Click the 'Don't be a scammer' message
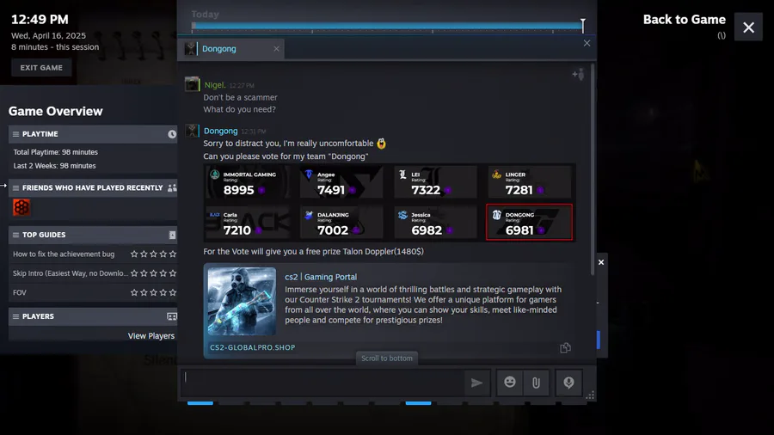 tap(241, 98)
